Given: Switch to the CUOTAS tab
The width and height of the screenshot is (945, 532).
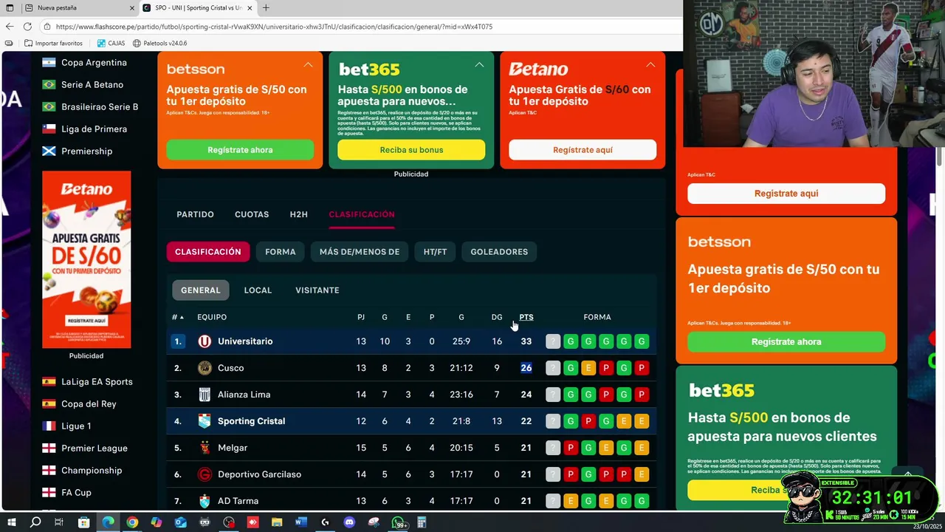Looking at the screenshot, I should pyautogui.click(x=252, y=214).
